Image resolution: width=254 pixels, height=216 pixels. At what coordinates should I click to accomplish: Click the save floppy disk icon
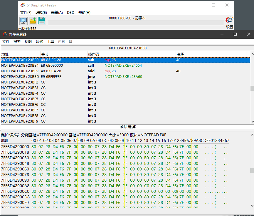pyautogui.click(x=42, y=21)
